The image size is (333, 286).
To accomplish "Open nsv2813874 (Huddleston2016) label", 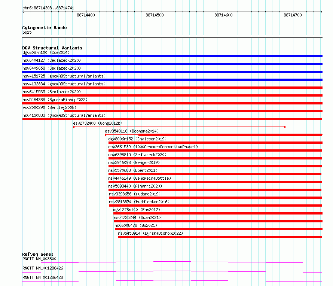I will (139, 202).
